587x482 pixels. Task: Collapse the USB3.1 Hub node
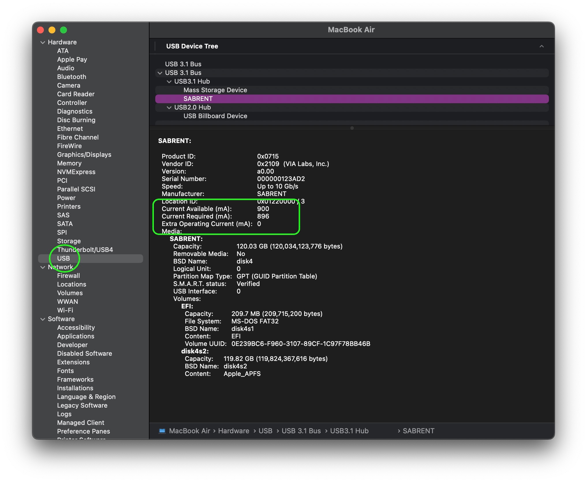pos(169,81)
